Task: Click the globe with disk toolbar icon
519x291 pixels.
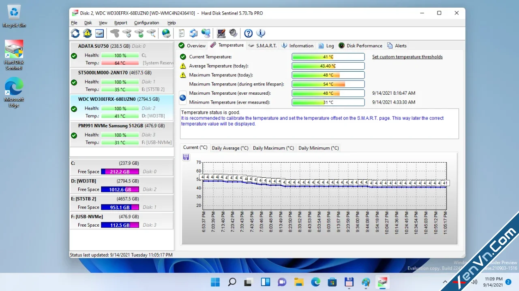Action: click(x=167, y=33)
